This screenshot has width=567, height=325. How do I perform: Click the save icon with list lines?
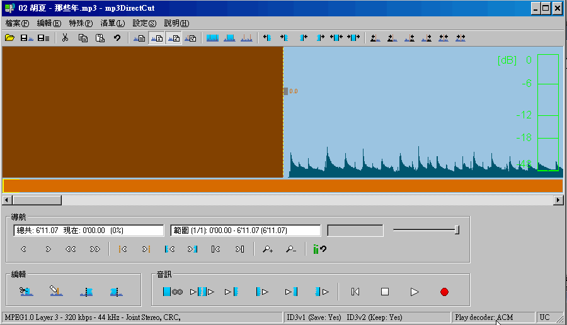(x=43, y=38)
